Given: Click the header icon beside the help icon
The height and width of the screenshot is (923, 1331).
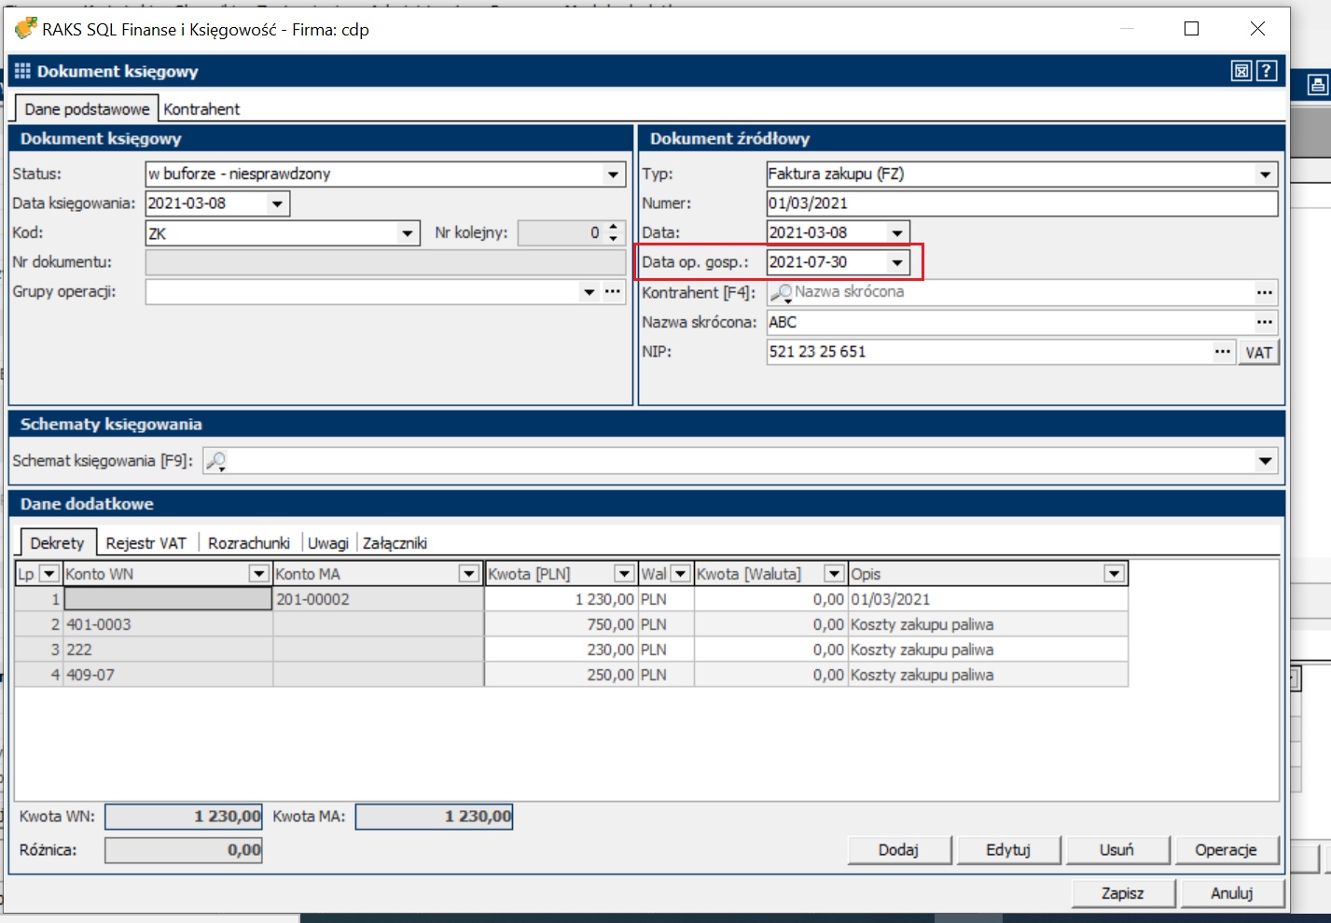Looking at the screenshot, I should 1241,71.
